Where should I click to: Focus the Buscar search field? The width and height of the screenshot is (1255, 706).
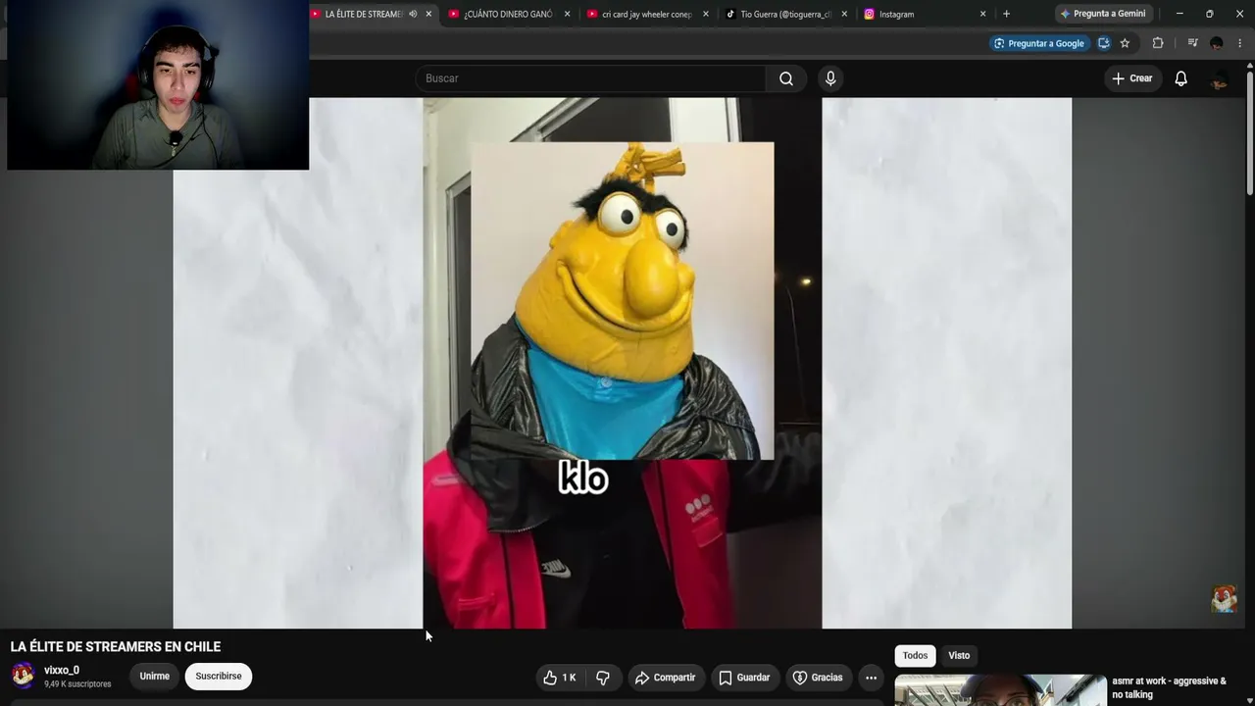point(590,78)
